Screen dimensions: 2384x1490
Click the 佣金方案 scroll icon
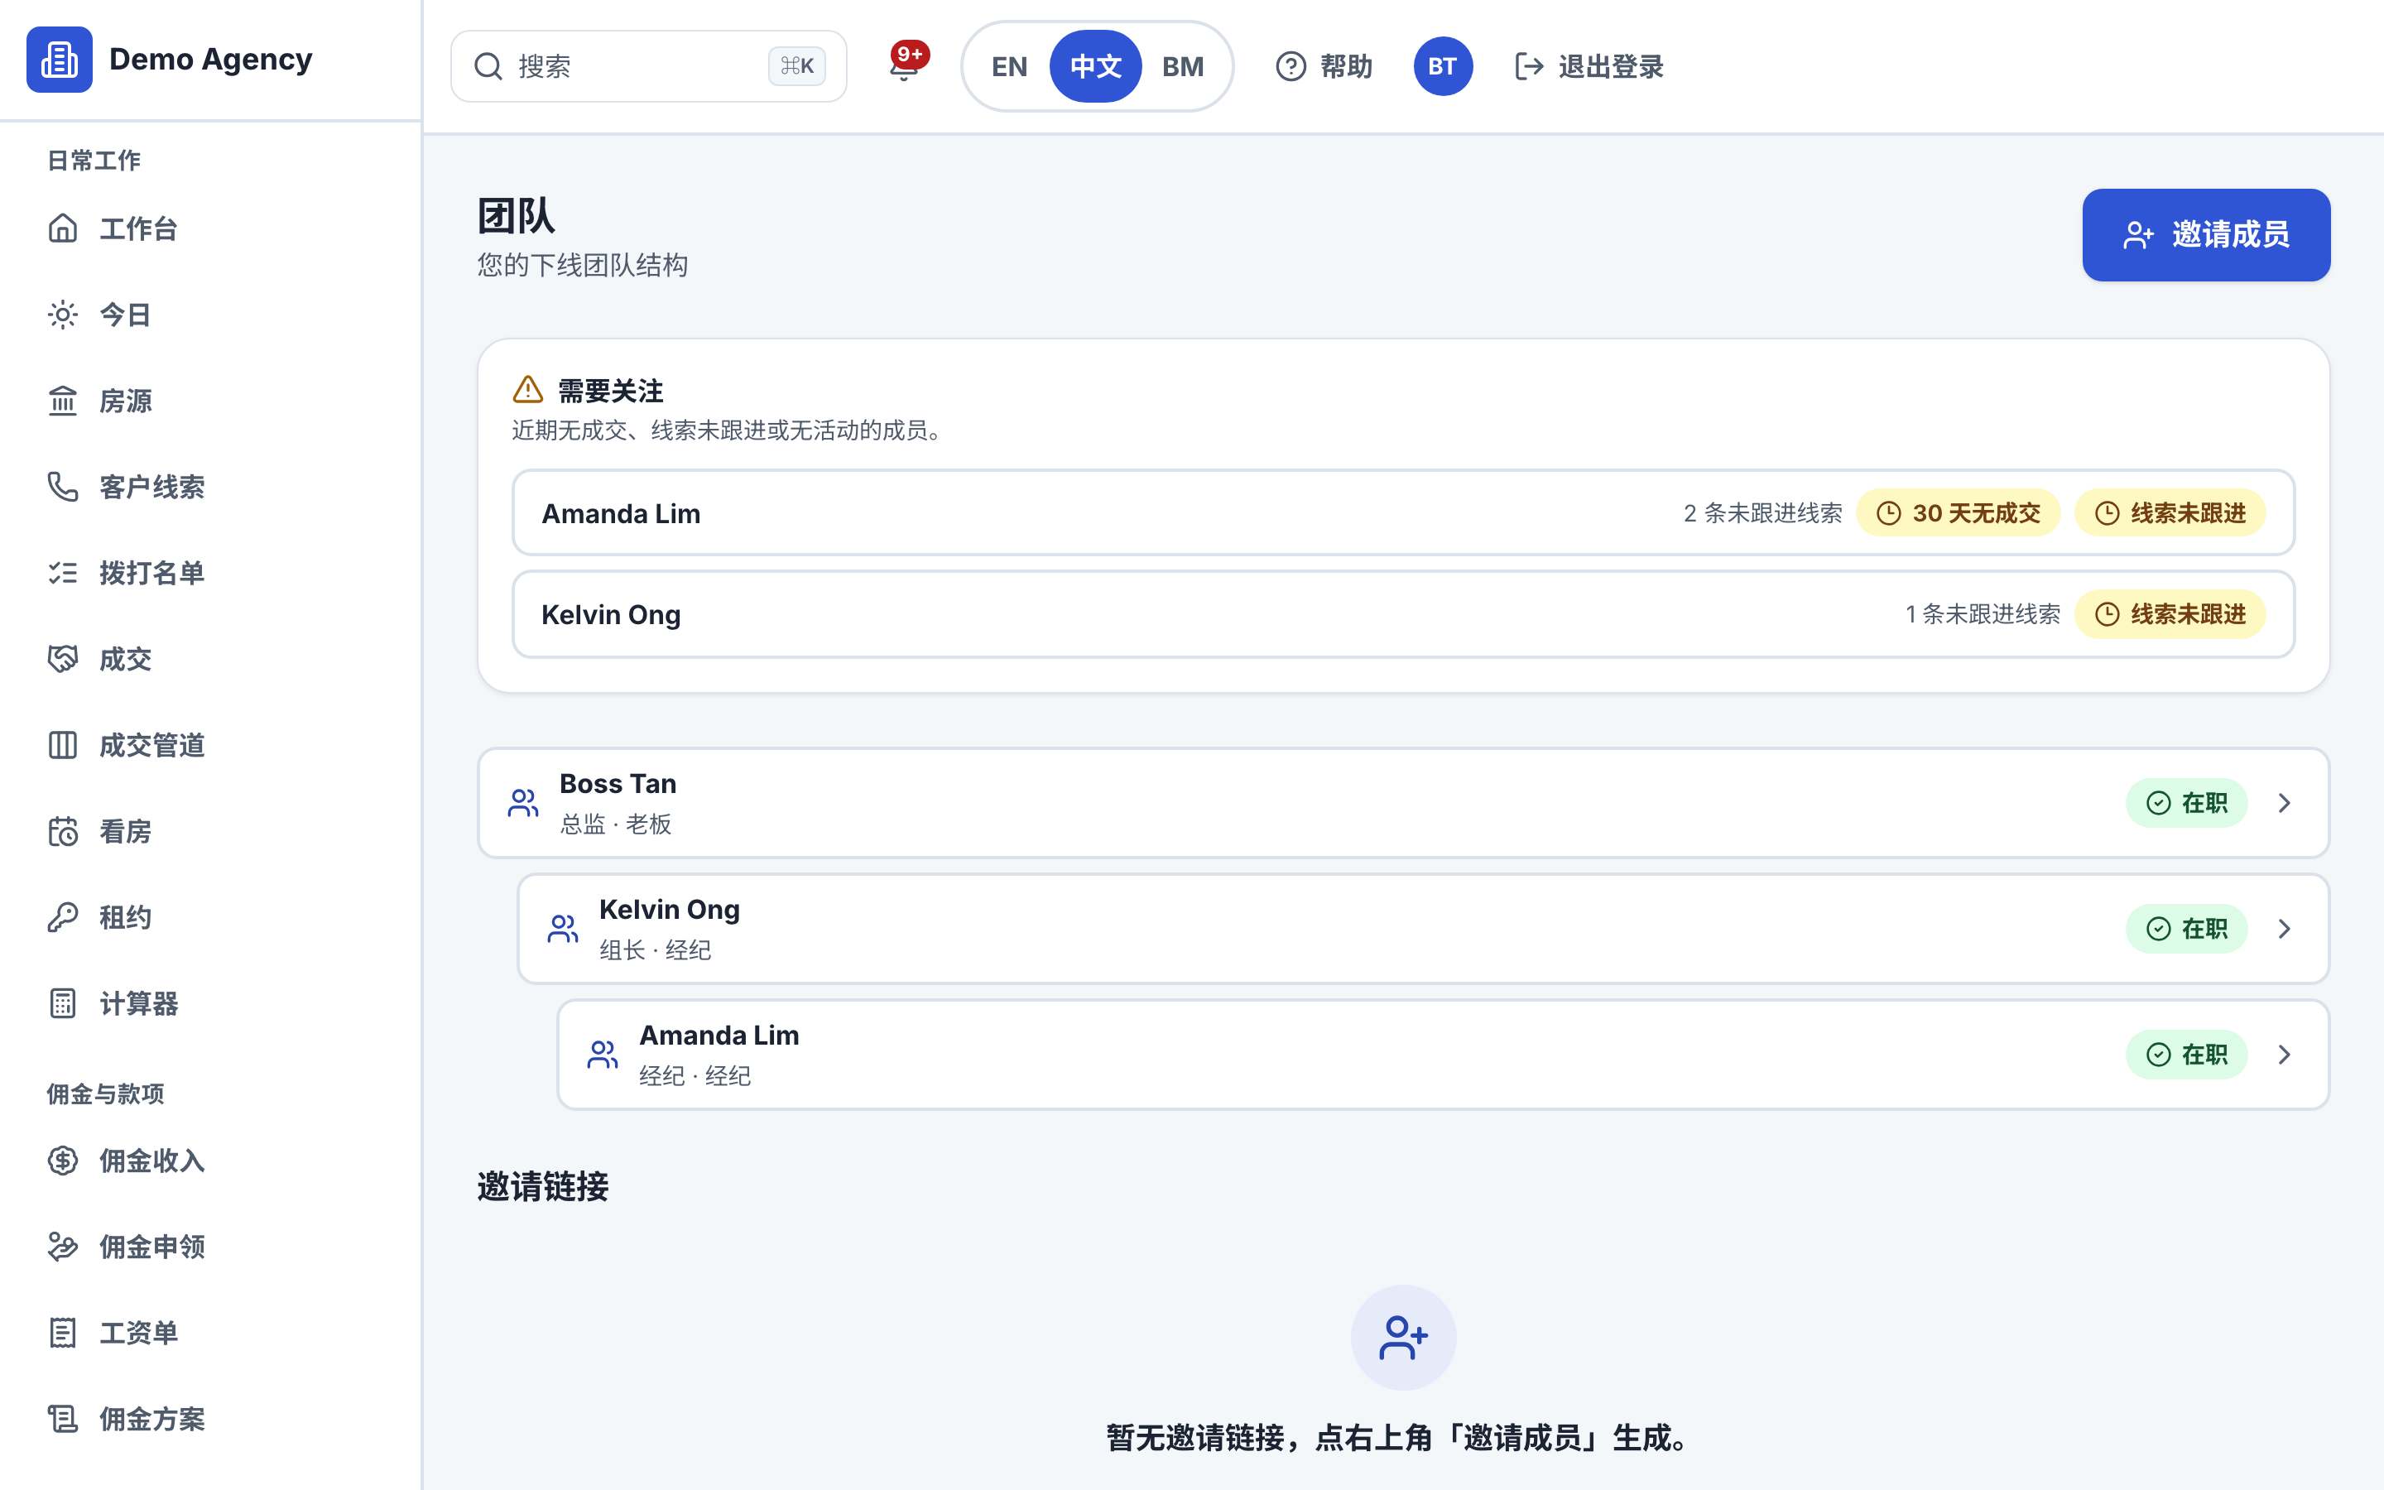click(x=63, y=1419)
